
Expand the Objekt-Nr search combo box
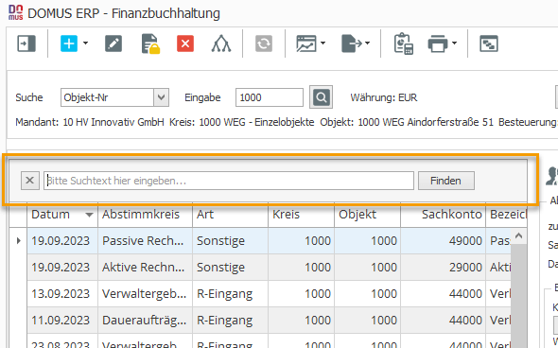click(161, 97)
